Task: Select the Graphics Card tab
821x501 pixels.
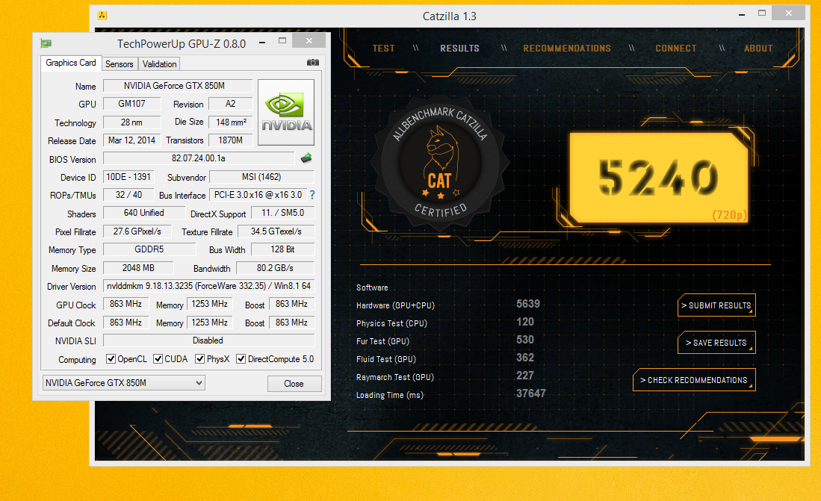Action: pos(71,63)
